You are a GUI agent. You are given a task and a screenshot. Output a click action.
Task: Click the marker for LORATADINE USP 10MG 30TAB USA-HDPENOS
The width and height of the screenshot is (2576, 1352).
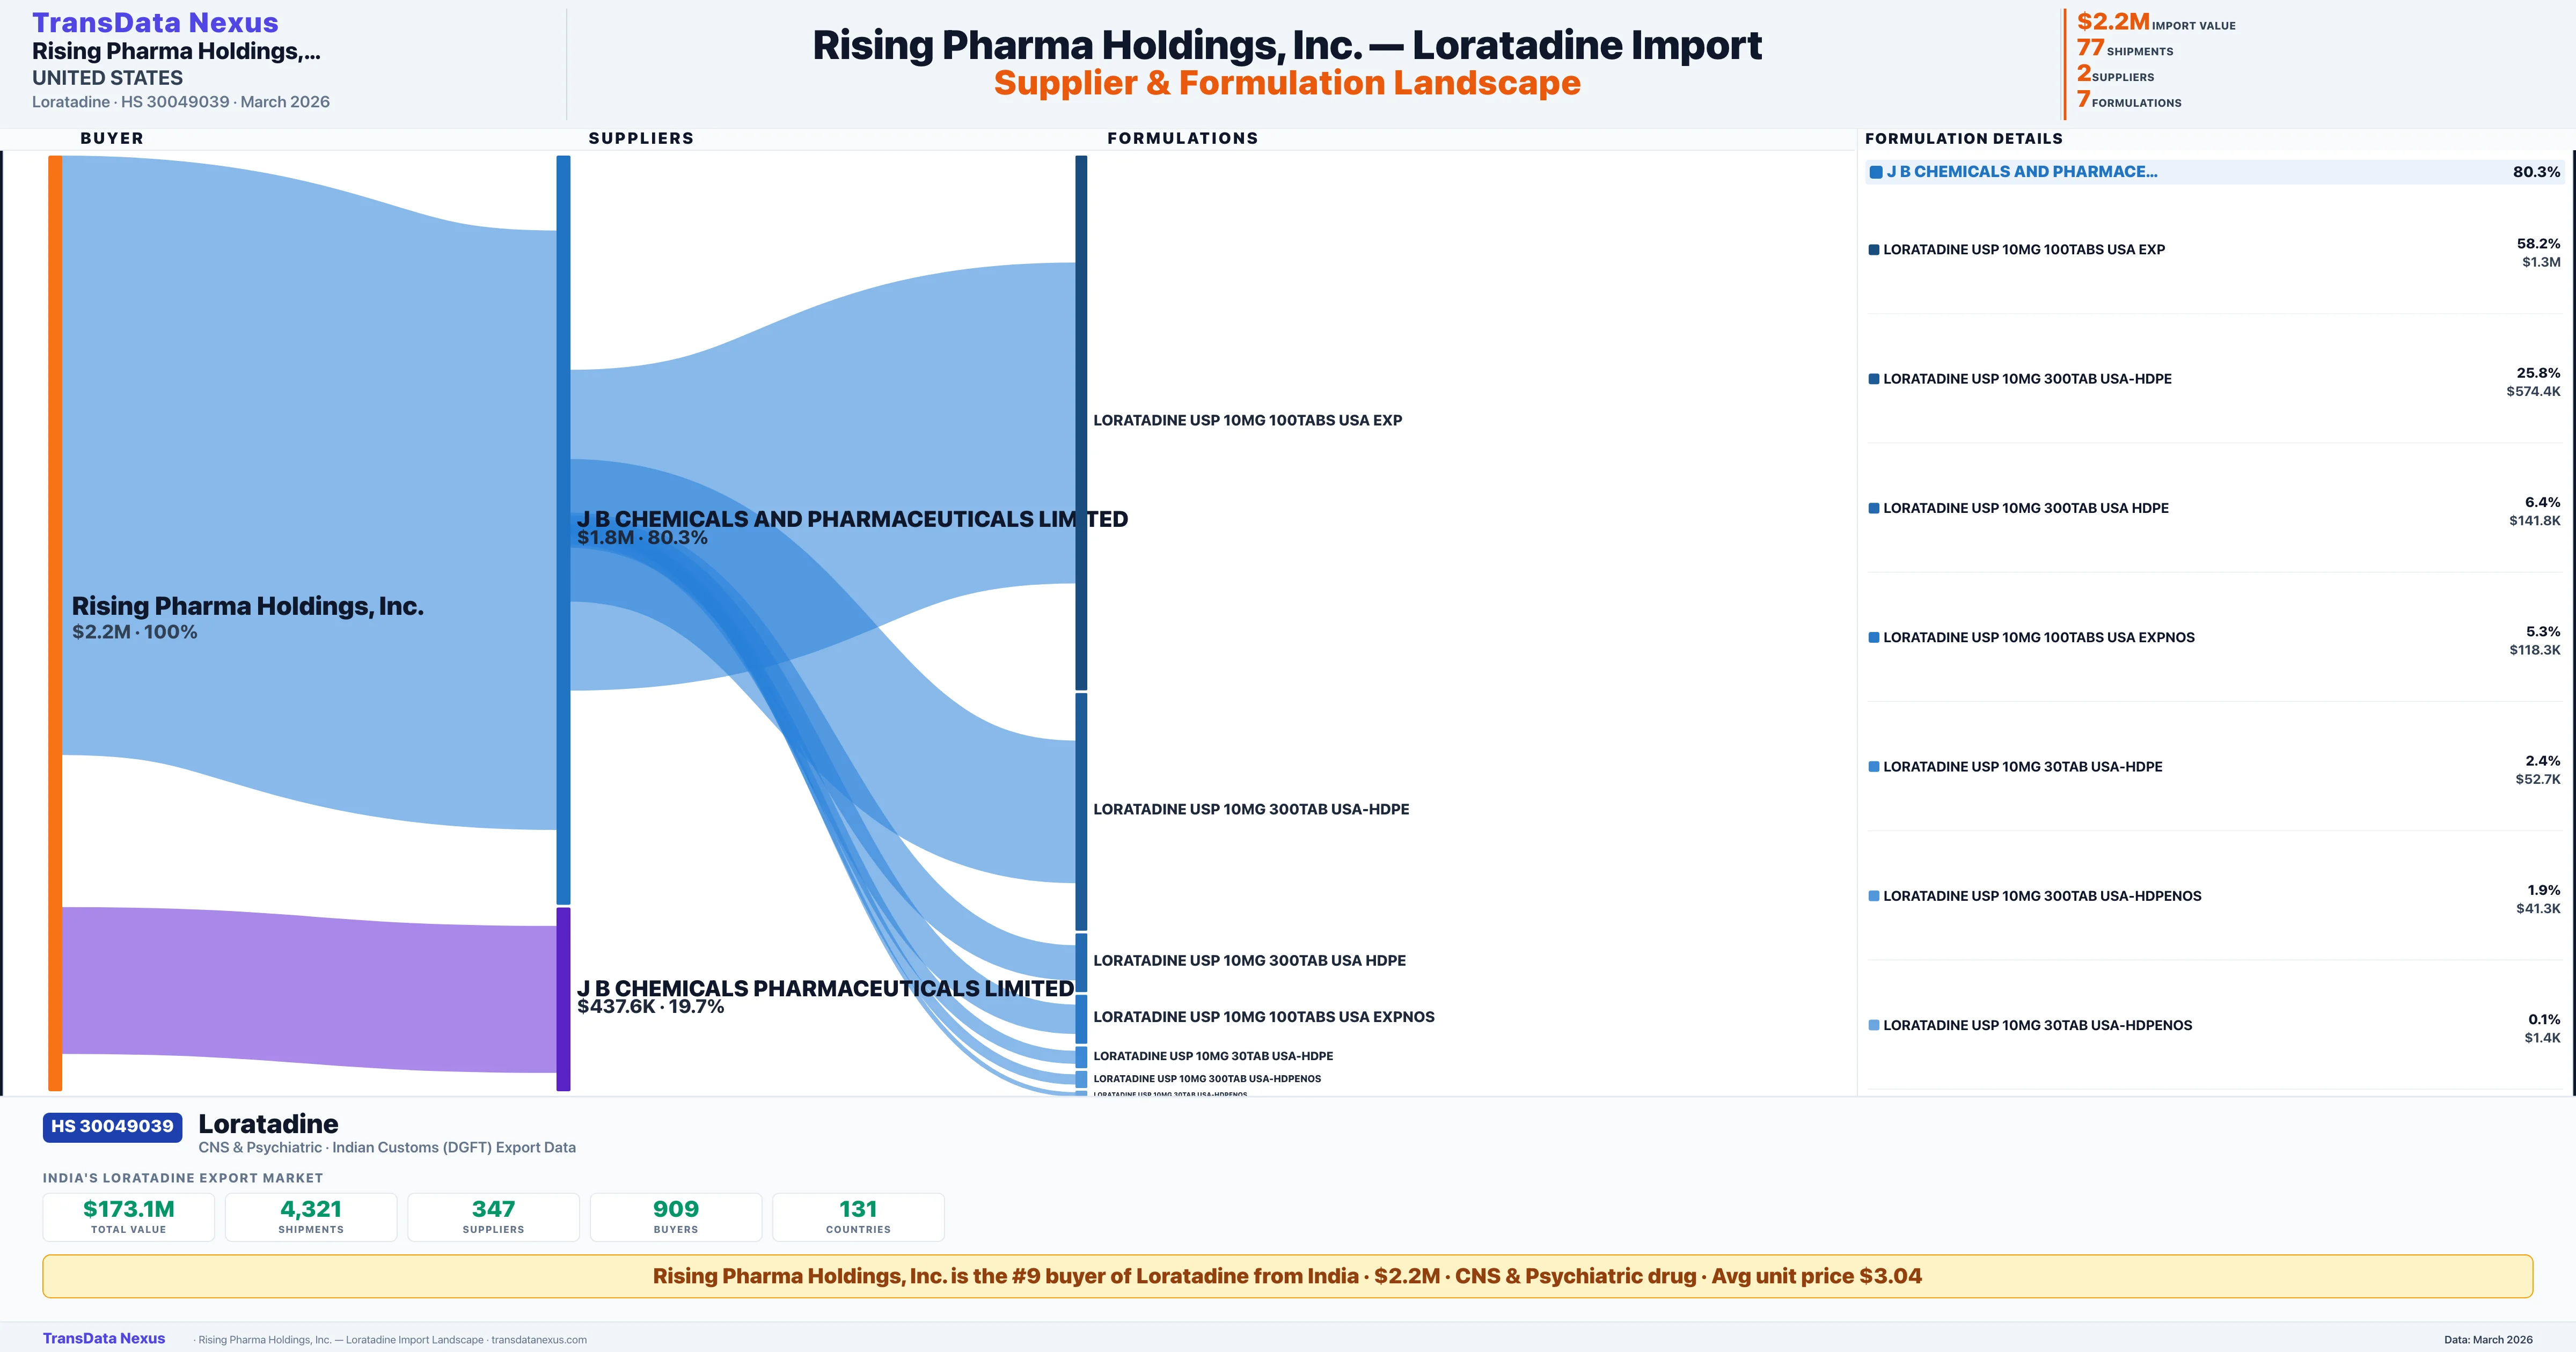1874,1024
